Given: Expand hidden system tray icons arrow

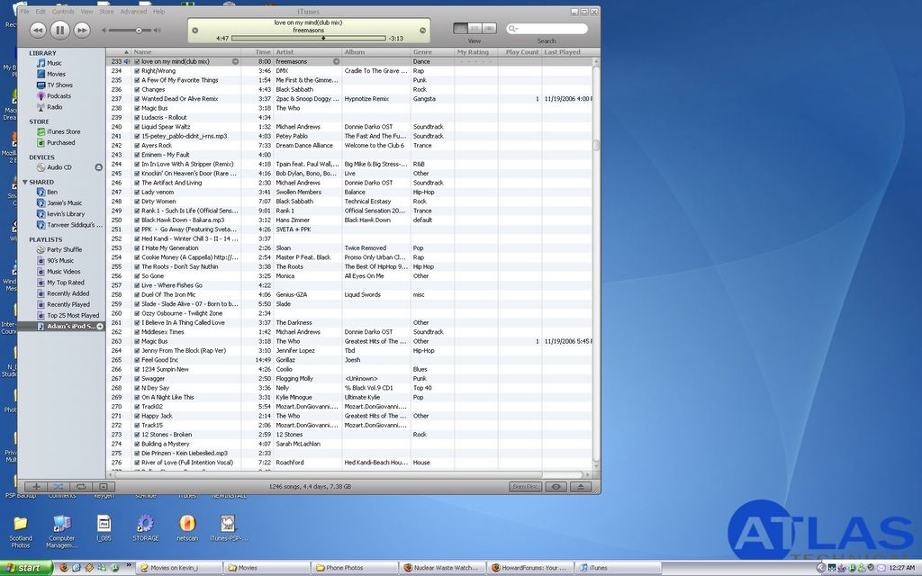Looking at the screenshot, I should pyautogui.click(x=821, y=568).
